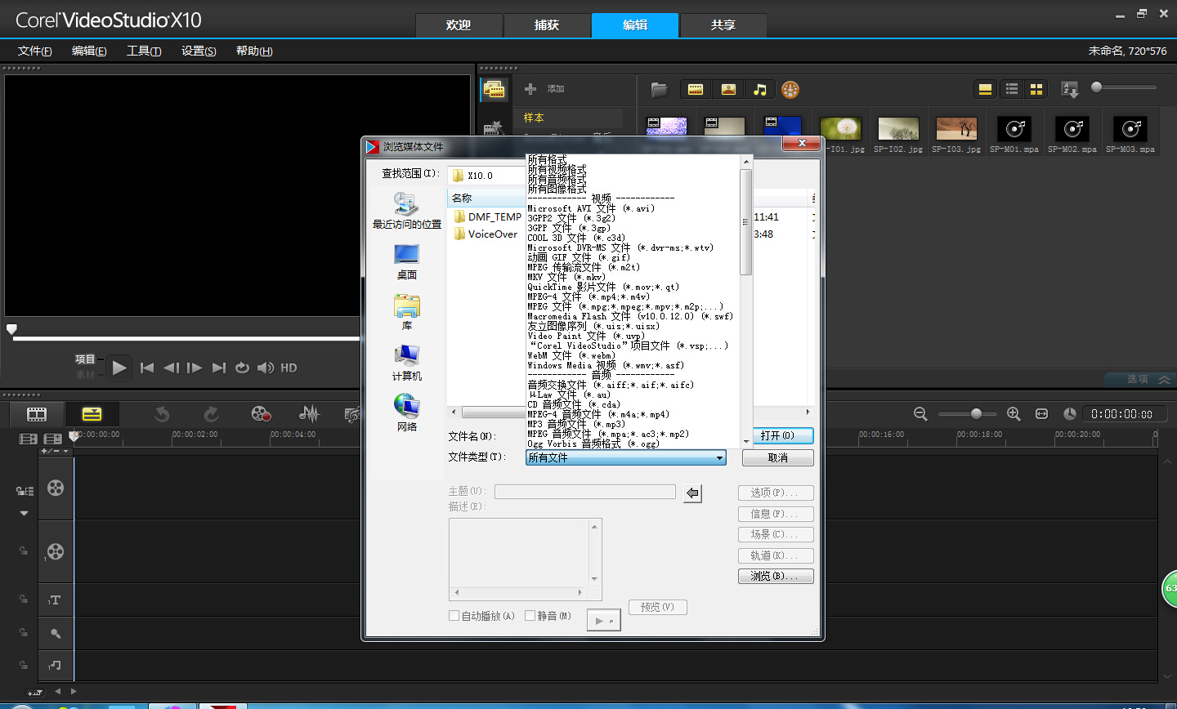This screenshot has height=709, width=1177.
Task: Toggle show photos filter in library
Action: pyautogui.click(x=728, y=90)
